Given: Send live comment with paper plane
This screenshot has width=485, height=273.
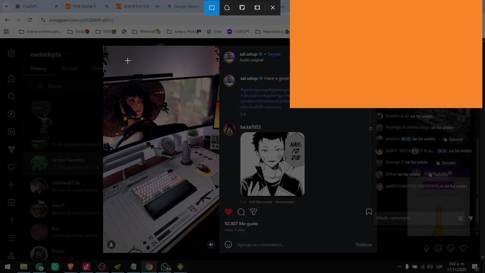Looking at the screenshot, I should coord(470,218).
